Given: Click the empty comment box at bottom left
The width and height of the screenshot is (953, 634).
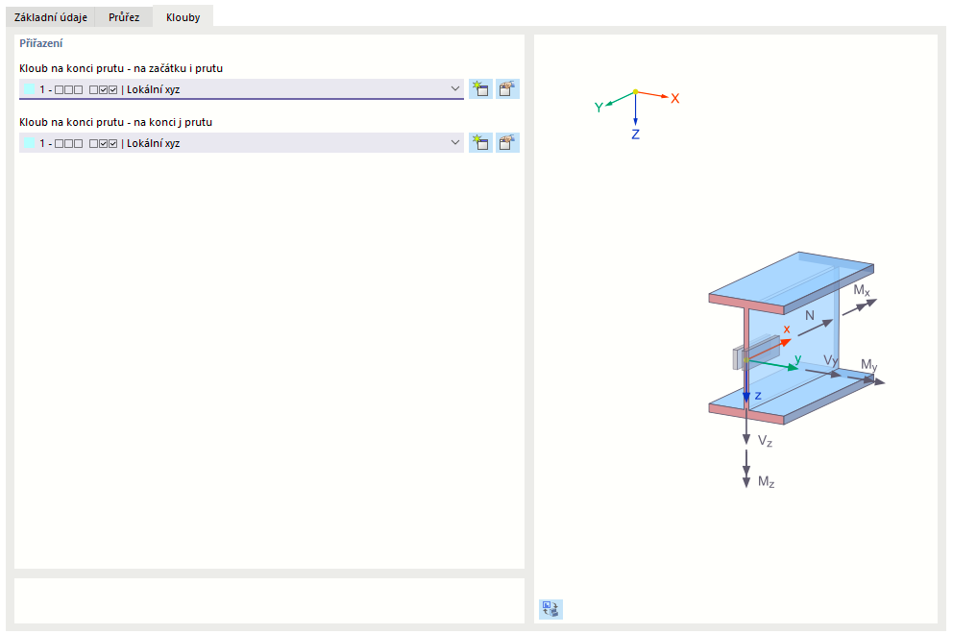Looking at the screenshot, I should pyautogui.click(x=269, y=600).
